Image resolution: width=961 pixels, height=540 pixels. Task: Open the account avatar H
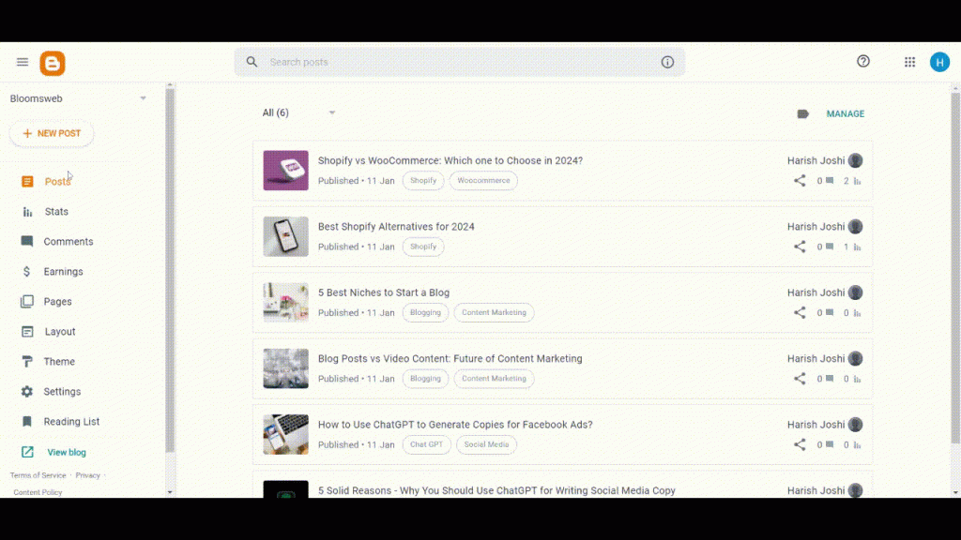(939, 62)
